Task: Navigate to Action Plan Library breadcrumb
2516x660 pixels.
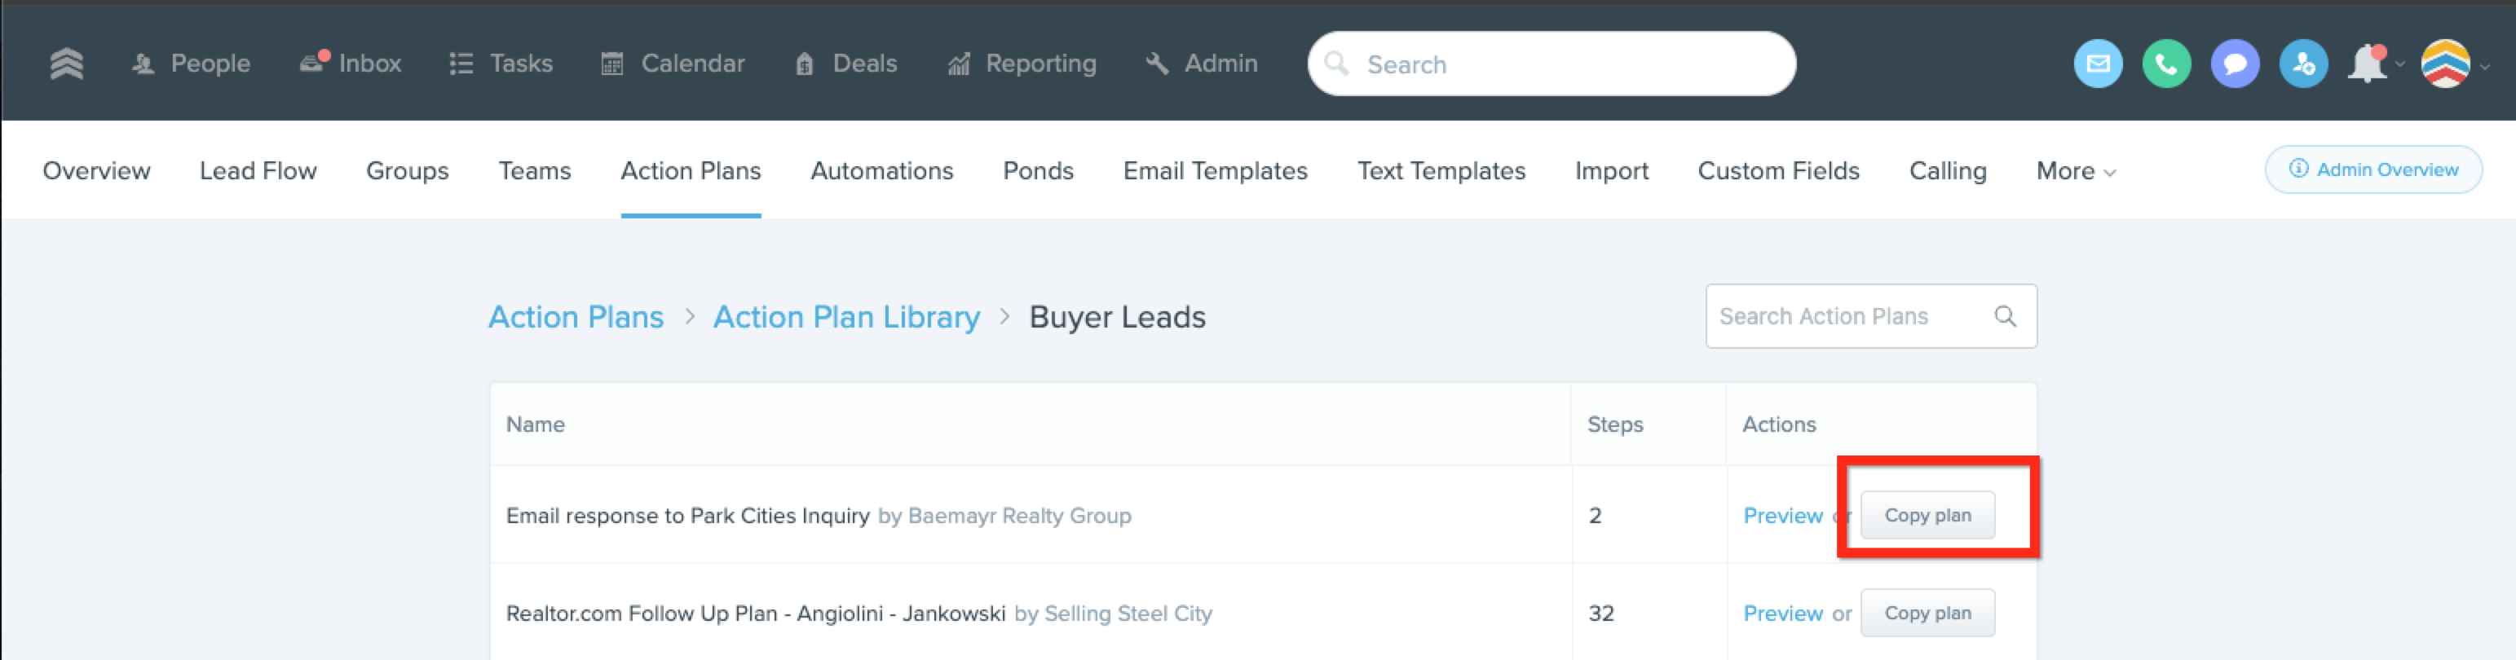Action: click(845, 317)
